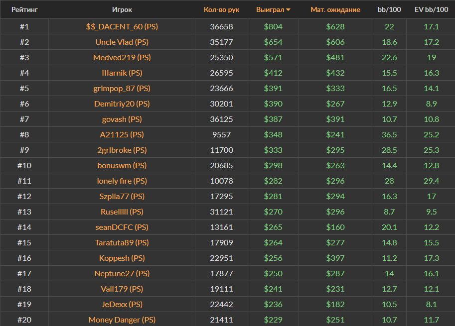This screenshot has height=326, width=455.
Task: Select Money Danger (PS) player
Action: click(122, 320)
